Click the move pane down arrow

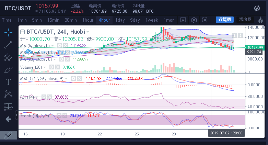pyautogui.click(x=235, y=35)
